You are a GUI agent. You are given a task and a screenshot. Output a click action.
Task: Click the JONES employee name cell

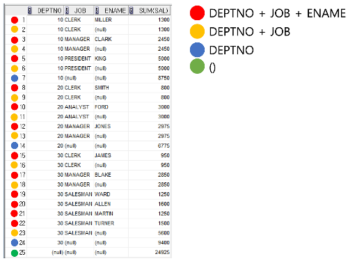[x=102, y=127]
